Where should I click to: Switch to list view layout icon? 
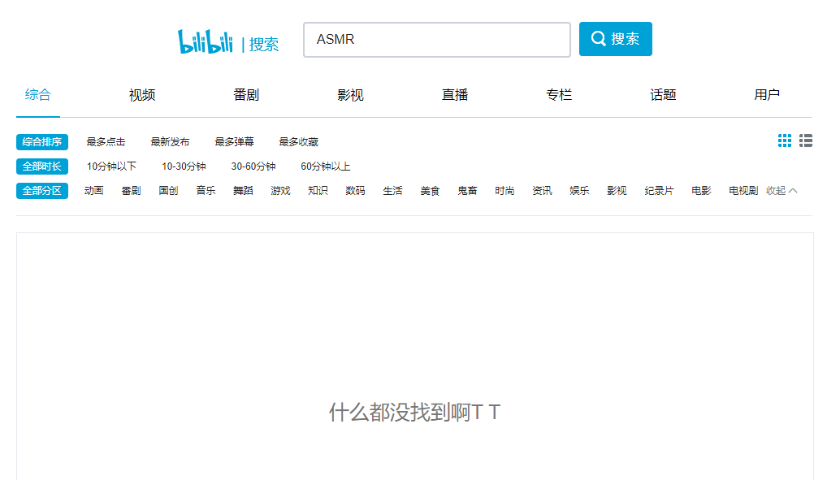(x=805, y=141)
